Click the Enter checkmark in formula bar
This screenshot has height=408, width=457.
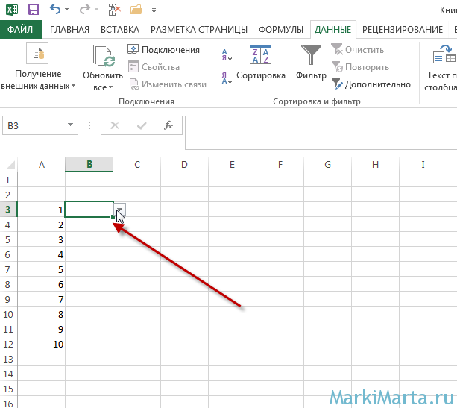pyautogui.click(x=142, y=125)
